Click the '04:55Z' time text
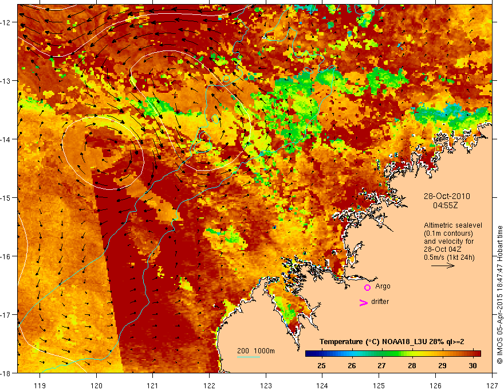Viewport: 504px width, 390px height. (x=445, y=205)
